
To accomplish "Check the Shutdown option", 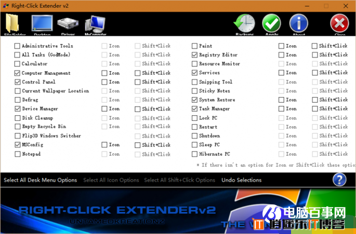I will pyautogui.click(x=194, y=136).
